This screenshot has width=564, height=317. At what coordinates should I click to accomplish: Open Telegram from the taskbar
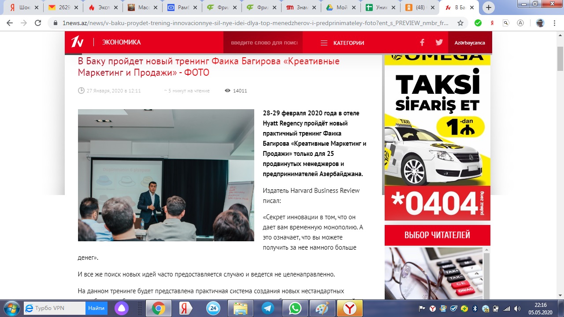coord(267,308)
